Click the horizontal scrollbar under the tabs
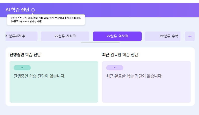Image resolution: width=199 pixels, height=115 pixels. [100, 42]
